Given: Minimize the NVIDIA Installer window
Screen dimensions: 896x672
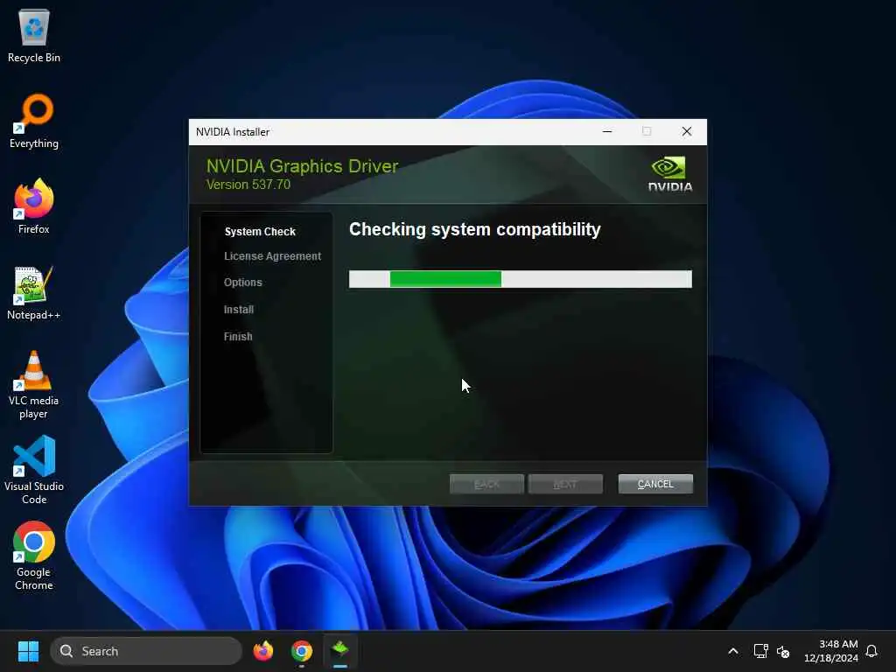Looking at the screenshot, I should 607,131.
